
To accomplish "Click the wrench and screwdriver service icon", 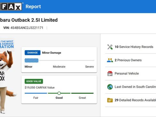I will pos(110,47).
